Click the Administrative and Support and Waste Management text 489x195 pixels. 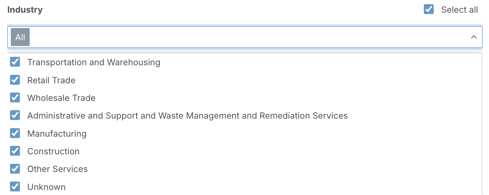tap(187, 116)
